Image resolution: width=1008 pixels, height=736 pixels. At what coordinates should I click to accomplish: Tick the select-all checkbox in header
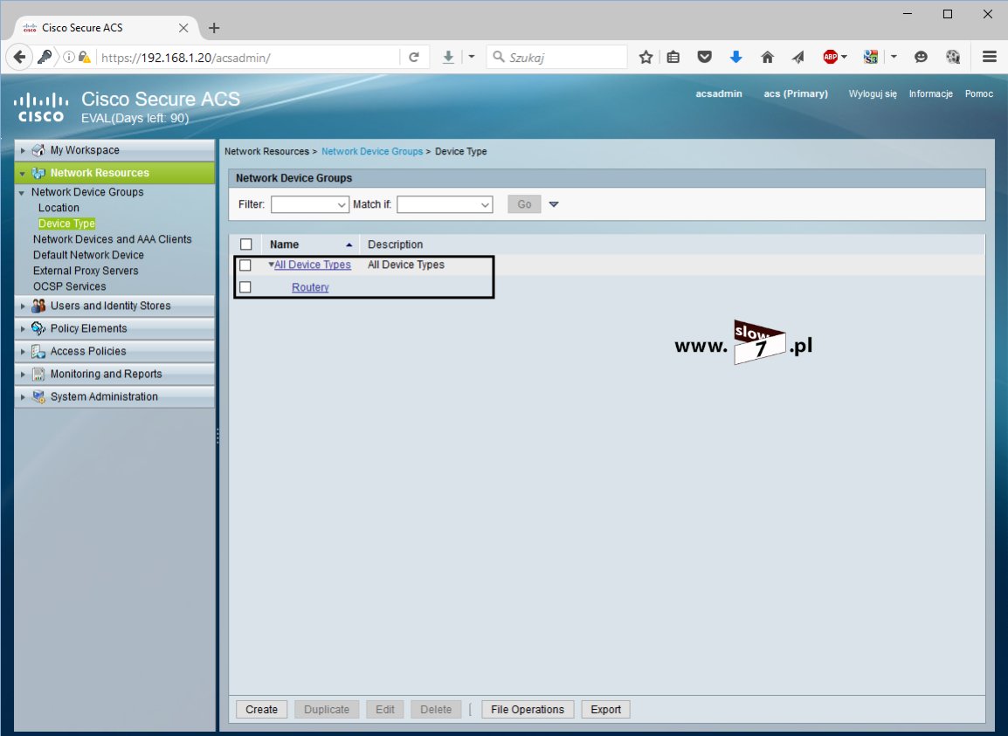click(x=245, y=244)
